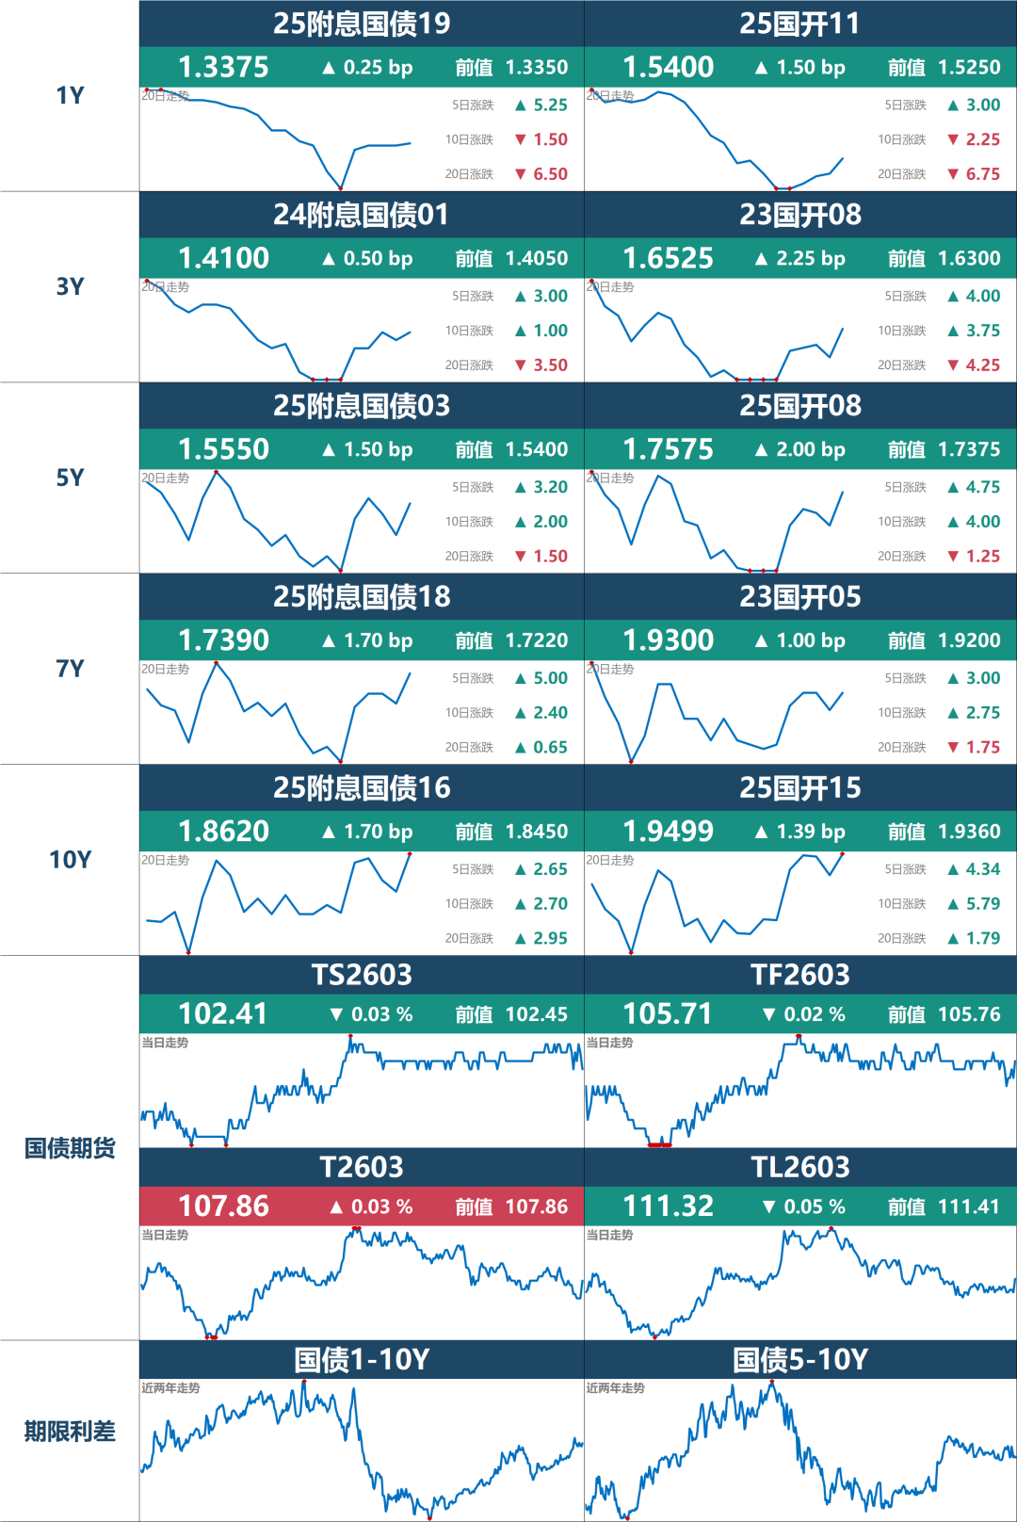Image resolution: width=1017 pixels, height=1522 pixels.
Task: Click the up arrow beside 1.39 bp
Action: pyautogui.click(x=761, y=832)
